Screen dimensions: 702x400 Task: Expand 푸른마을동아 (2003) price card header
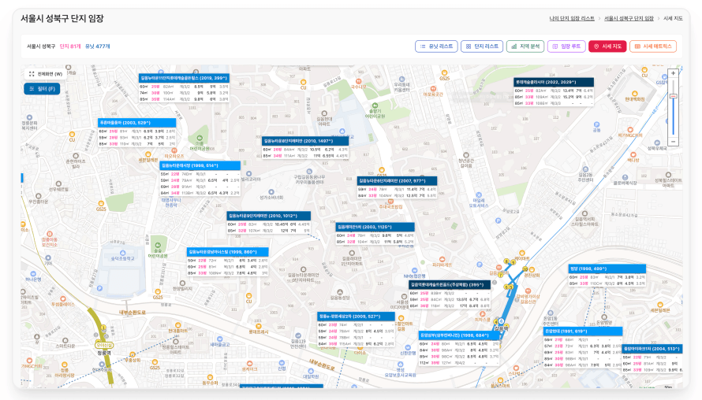pos(125,123)
